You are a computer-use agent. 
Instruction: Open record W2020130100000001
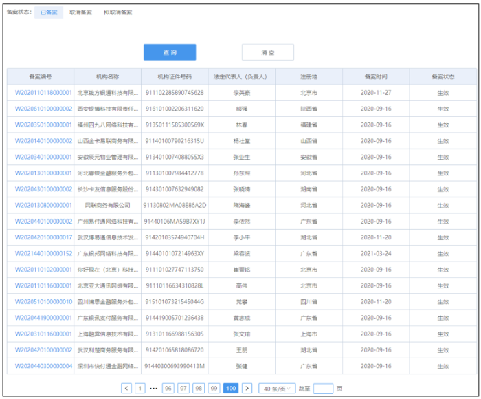click(x=43, y=173)
